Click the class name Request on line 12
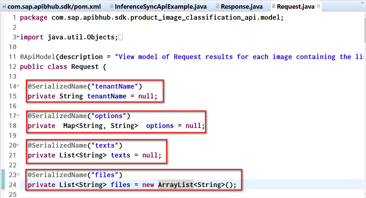366x198 pixels. (85, 67)
